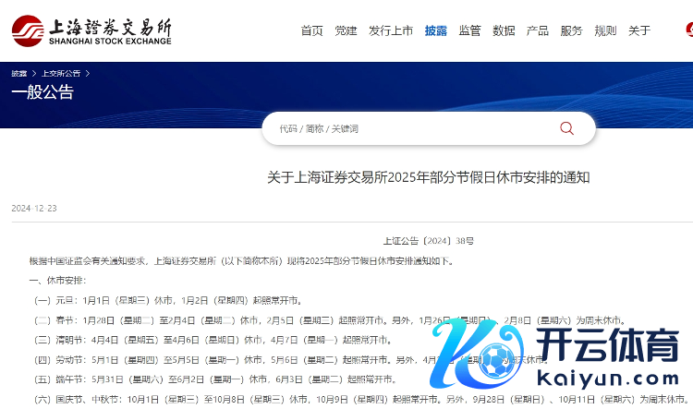Select the 规则 navigation item

605,30
